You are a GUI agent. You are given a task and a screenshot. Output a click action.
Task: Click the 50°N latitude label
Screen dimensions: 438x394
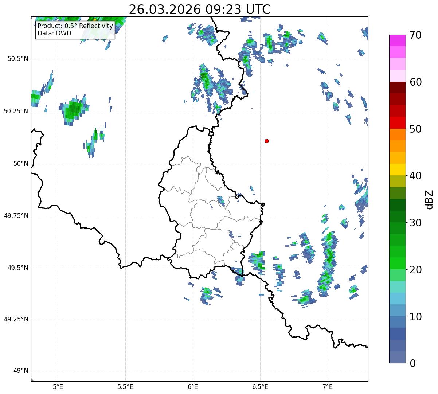[20, 164]
